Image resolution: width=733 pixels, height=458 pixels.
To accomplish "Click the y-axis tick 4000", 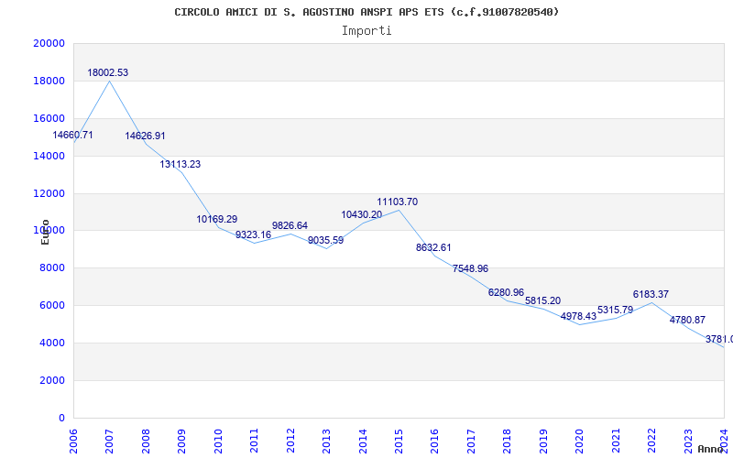I will [x=51, y=343].
